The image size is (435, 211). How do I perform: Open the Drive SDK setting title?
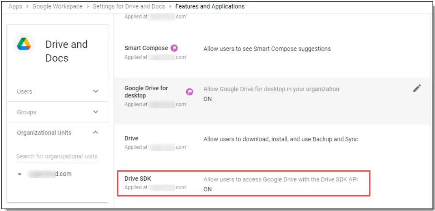(138, 179)
